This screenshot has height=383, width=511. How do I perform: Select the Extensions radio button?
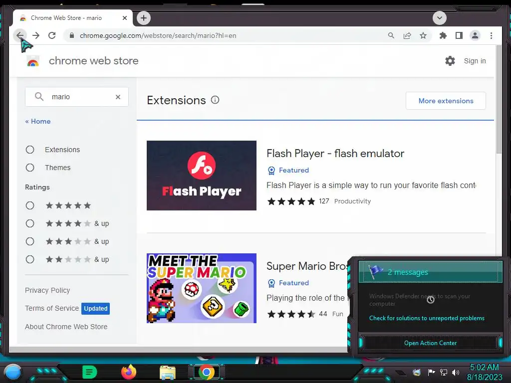(30, 150)
